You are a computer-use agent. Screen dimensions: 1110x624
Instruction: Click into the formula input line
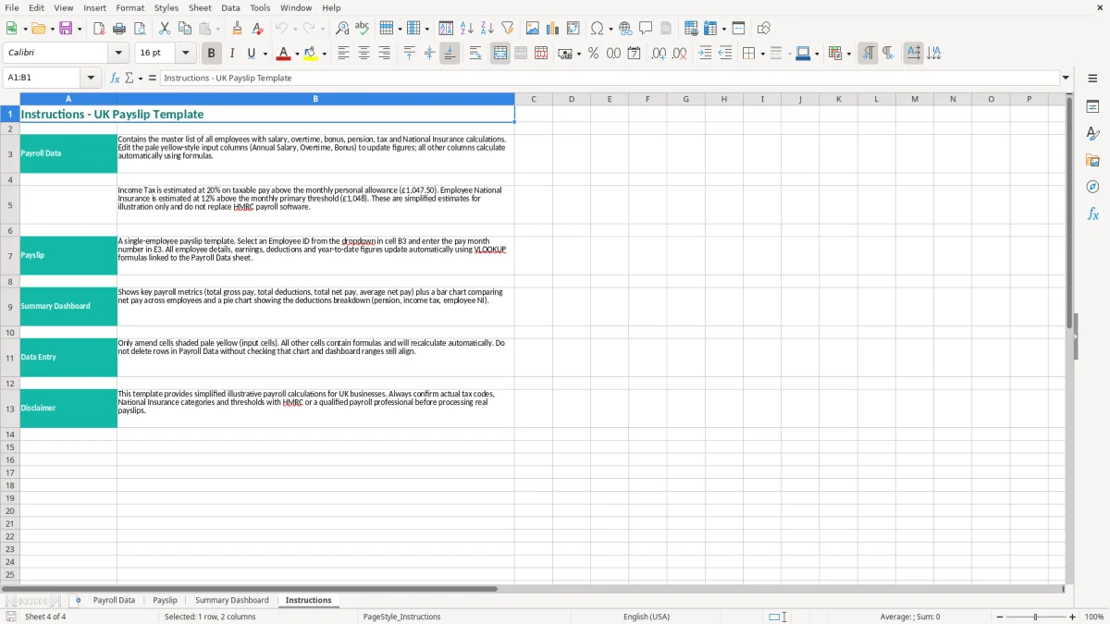pos(610,78)
